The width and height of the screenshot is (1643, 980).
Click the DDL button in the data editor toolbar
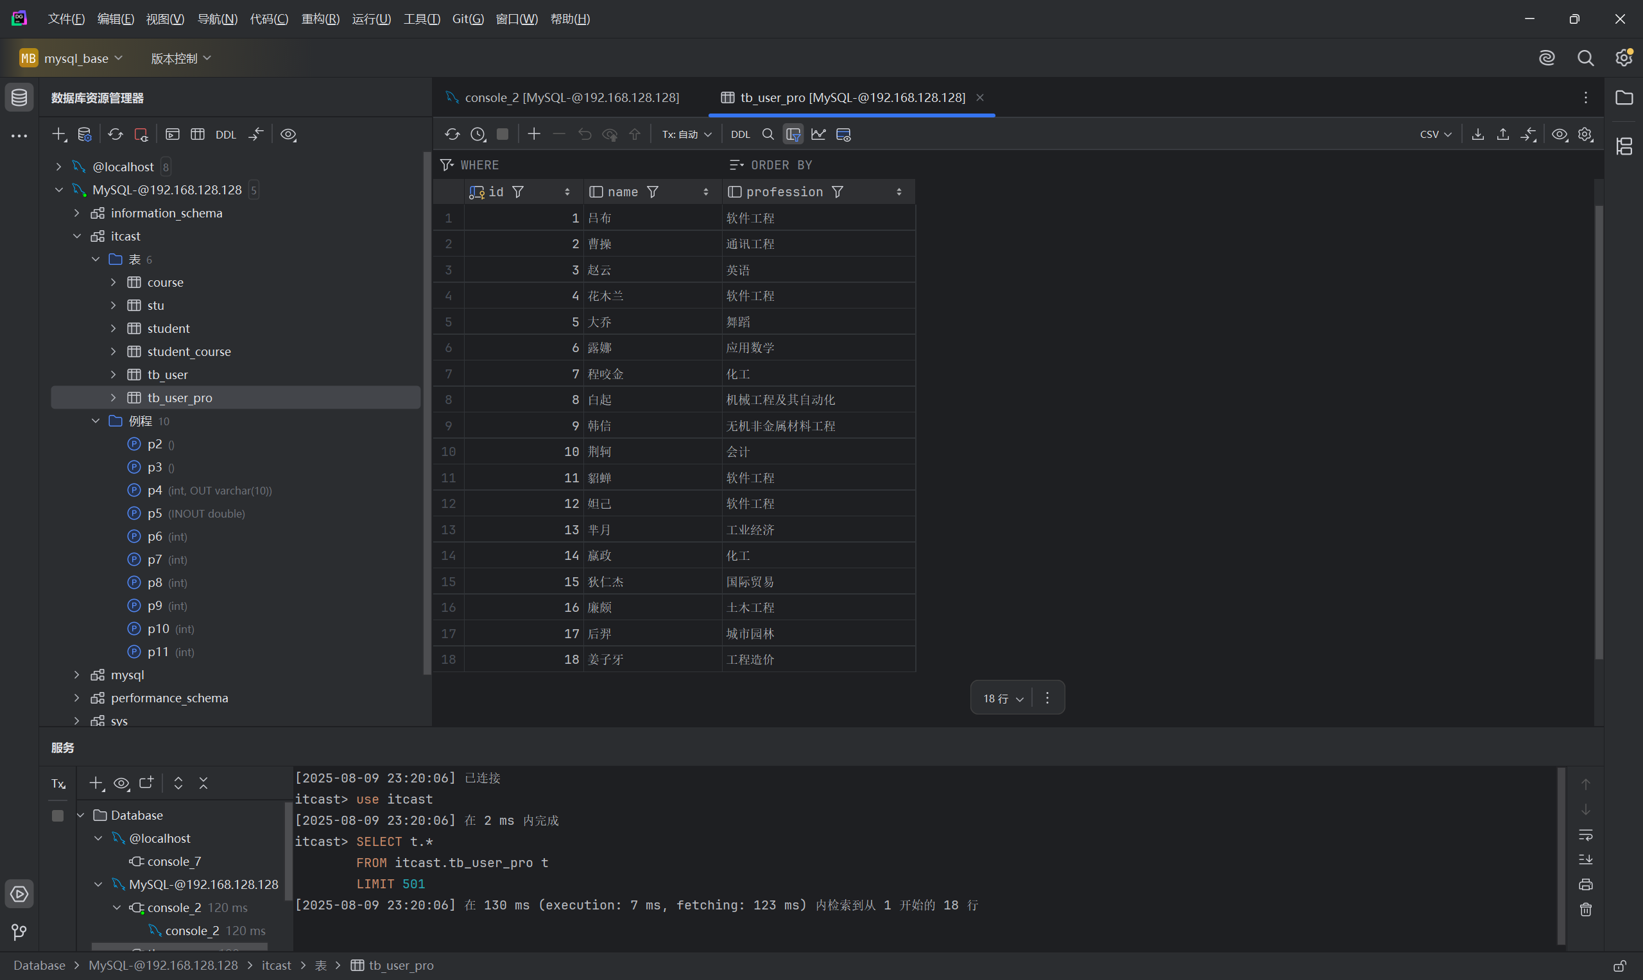coord(740,135)
